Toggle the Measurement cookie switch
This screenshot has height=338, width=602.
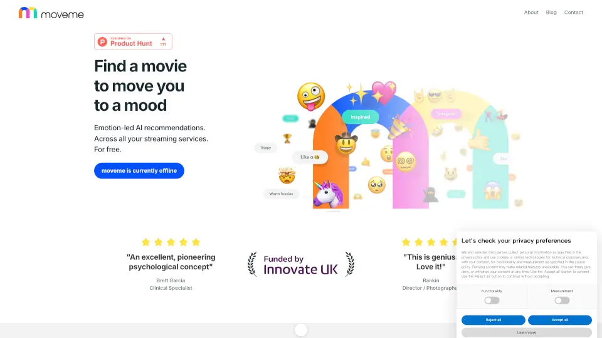pyautogui.click(x=562, y=300)
